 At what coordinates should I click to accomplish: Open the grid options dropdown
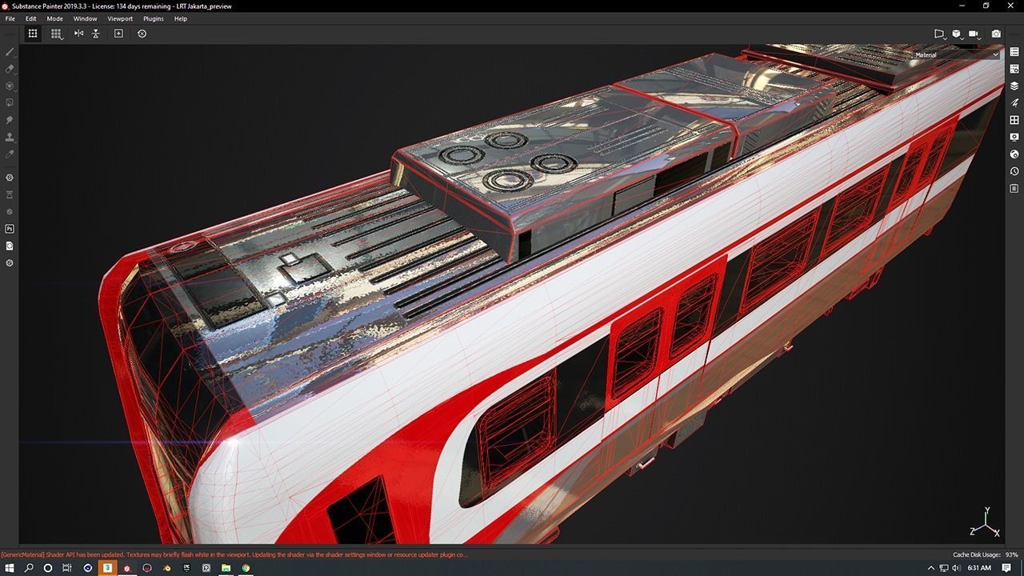click(x=56, y=34)
